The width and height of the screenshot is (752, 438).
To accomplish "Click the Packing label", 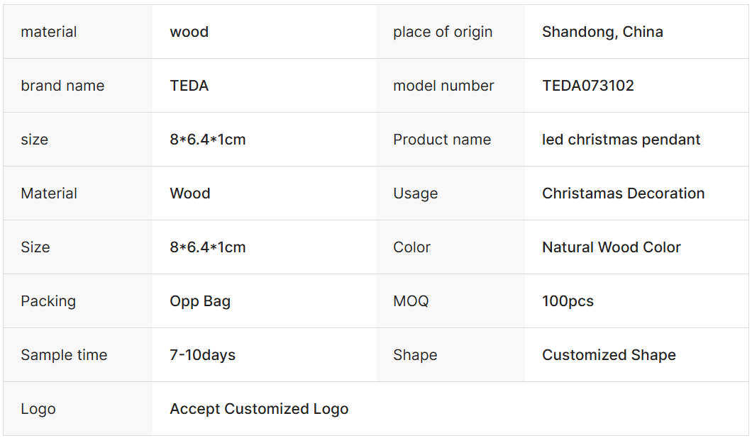I will (48, 301).
